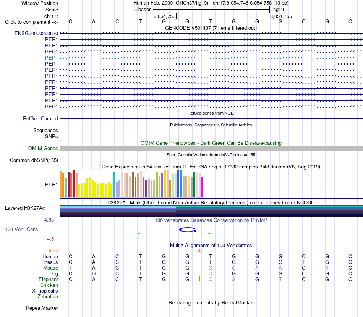Click the magenta bar in GTEx expression chart
This screenshot has height=317, width=363.
pos(203,187)
